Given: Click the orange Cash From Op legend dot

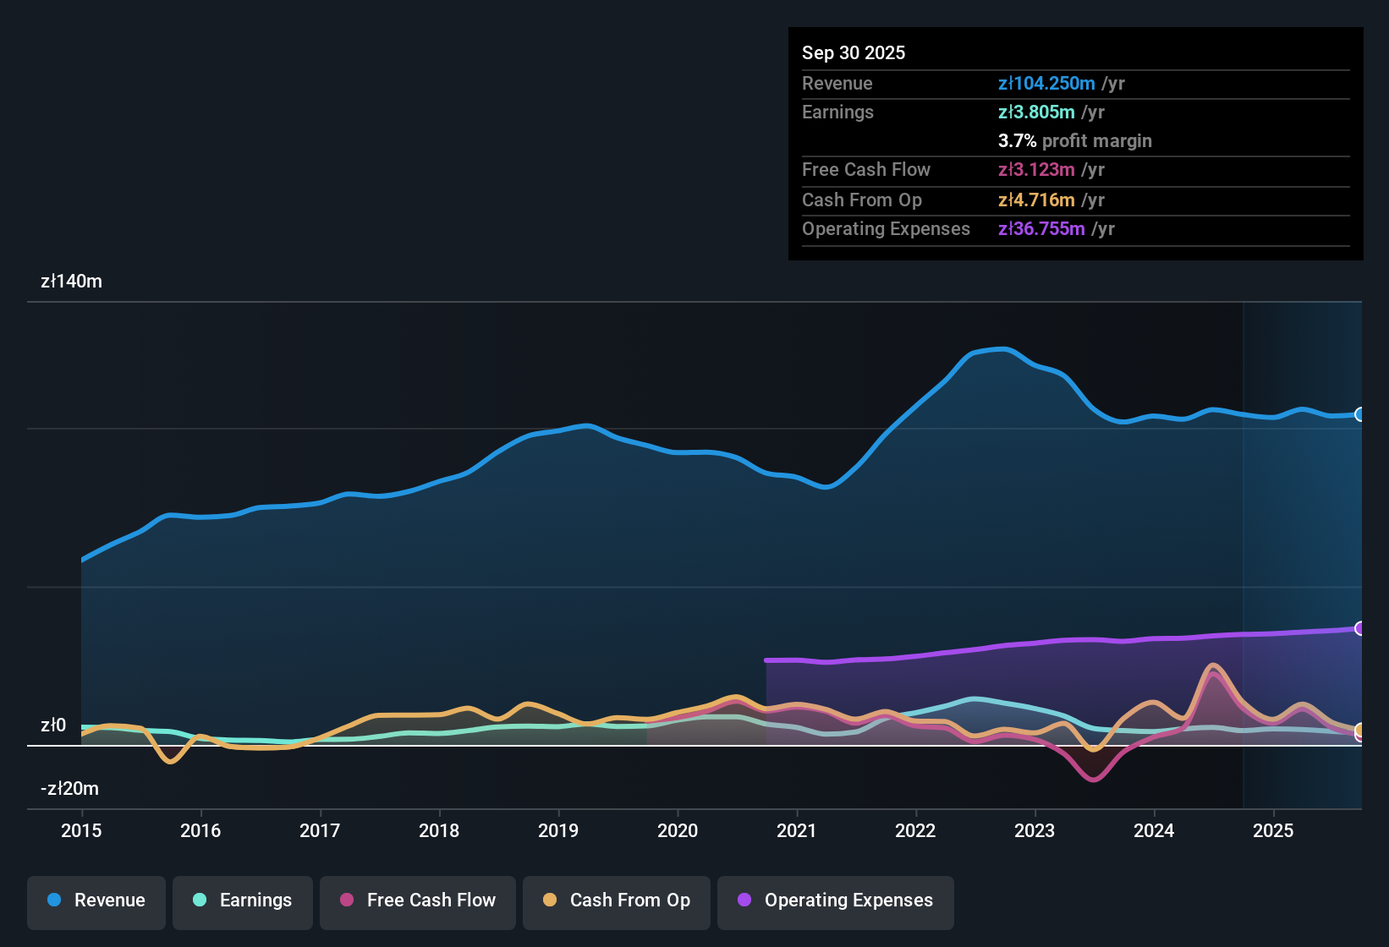Looking at the screenshot, I should click(550, 901).
